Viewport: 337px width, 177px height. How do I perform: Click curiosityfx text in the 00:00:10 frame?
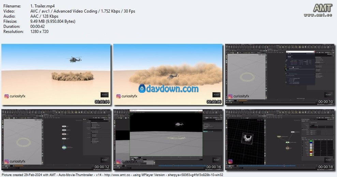241,96
